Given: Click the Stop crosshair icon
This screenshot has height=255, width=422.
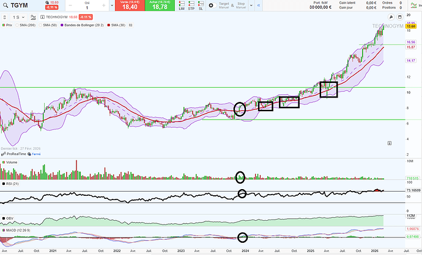Looking at the screenshot, I should pos(242,6).
